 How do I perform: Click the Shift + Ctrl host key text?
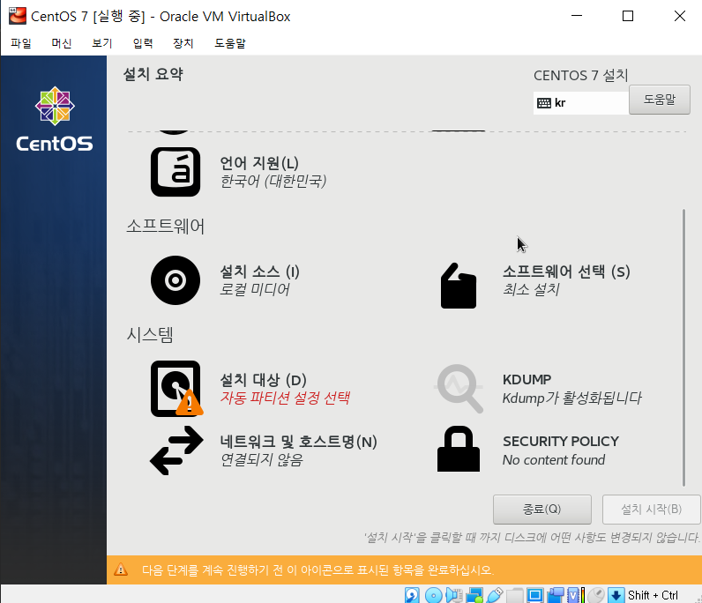point(653,595)
